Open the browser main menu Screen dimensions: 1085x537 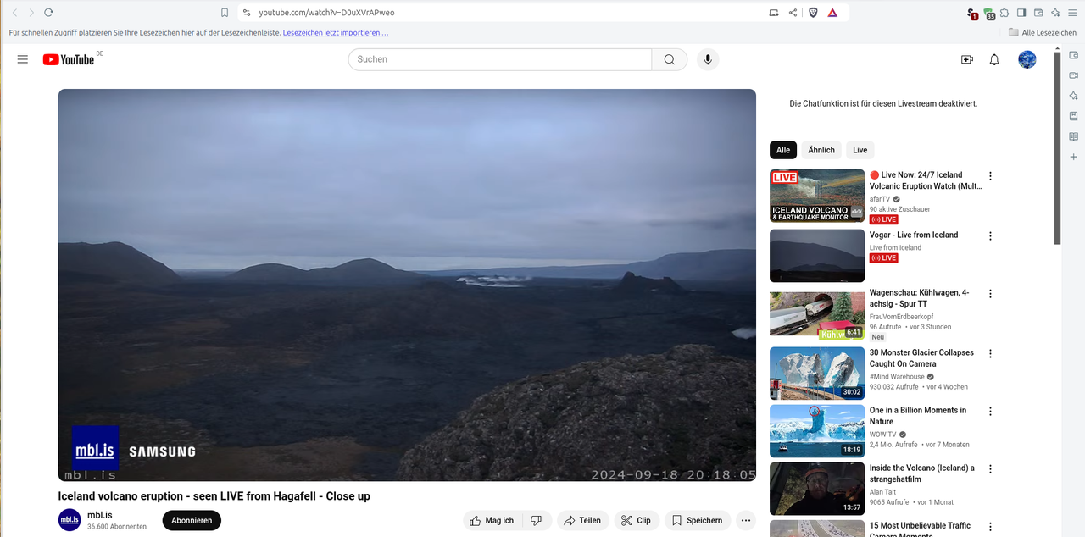(1072, 13)
